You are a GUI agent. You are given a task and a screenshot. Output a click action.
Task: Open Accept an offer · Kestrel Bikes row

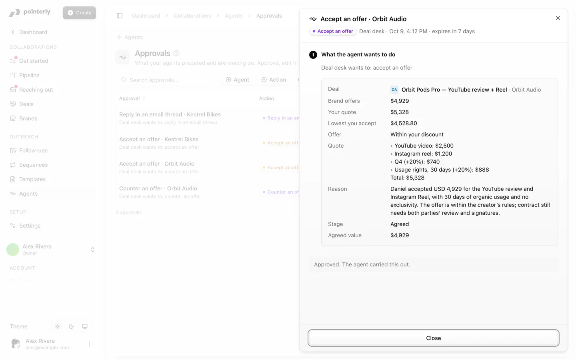pos(208,143)
